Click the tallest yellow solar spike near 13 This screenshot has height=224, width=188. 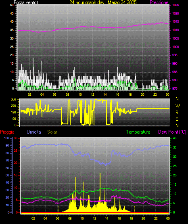[x=100, y=186]
